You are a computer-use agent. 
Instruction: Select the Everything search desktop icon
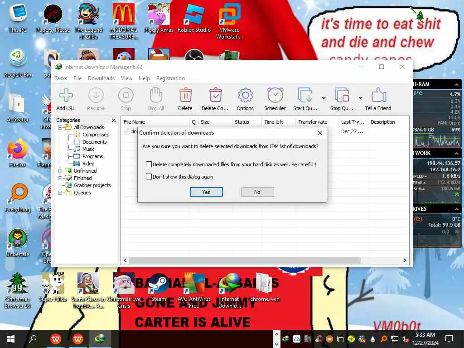18,198
